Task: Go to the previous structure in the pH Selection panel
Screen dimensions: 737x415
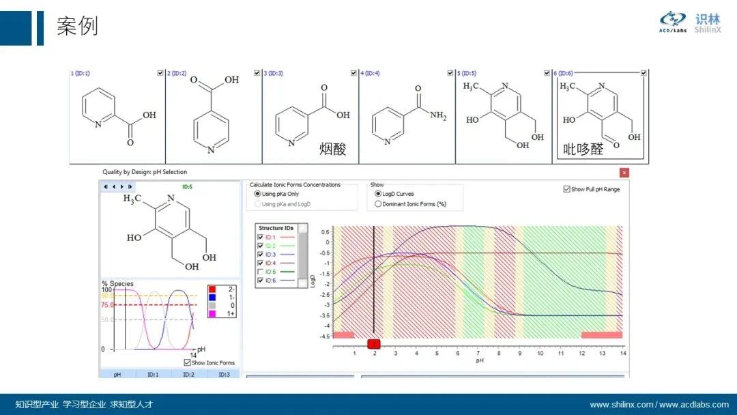Action: [x=114, y=186]
